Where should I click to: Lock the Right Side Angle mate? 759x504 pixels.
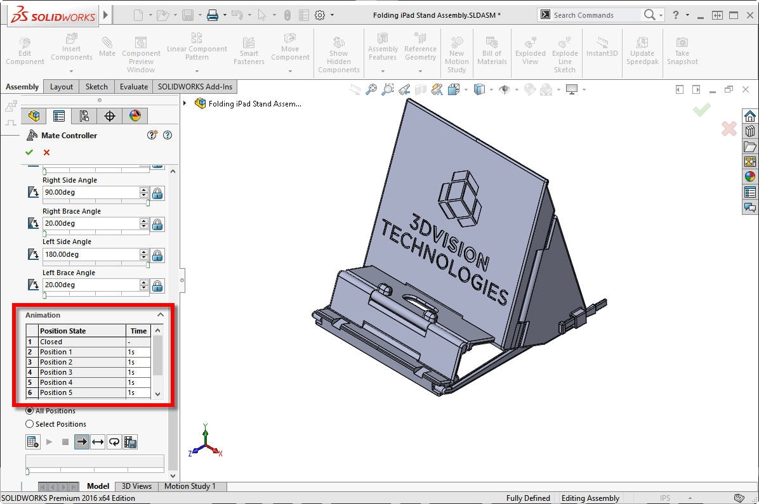click(157, 193)
